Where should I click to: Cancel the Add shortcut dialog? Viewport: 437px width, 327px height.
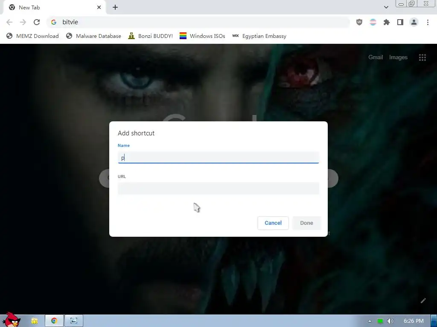point(273,223)
